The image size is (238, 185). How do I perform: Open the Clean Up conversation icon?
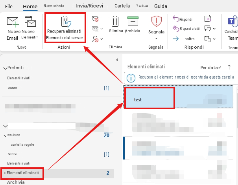pos(95,29)
